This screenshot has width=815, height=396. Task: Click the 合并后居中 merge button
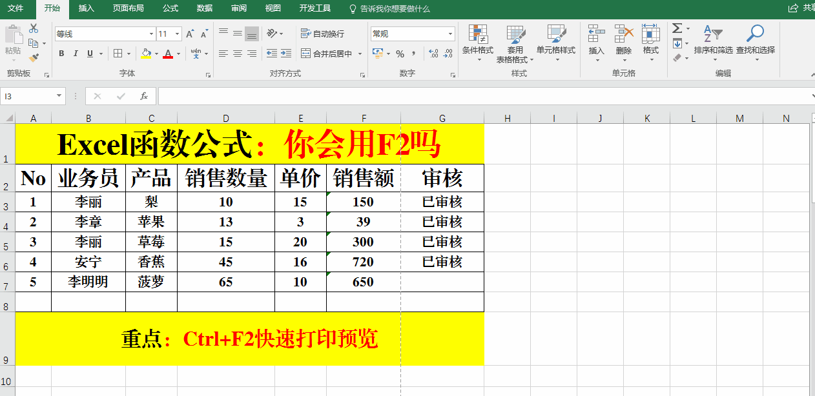(327, 54)
